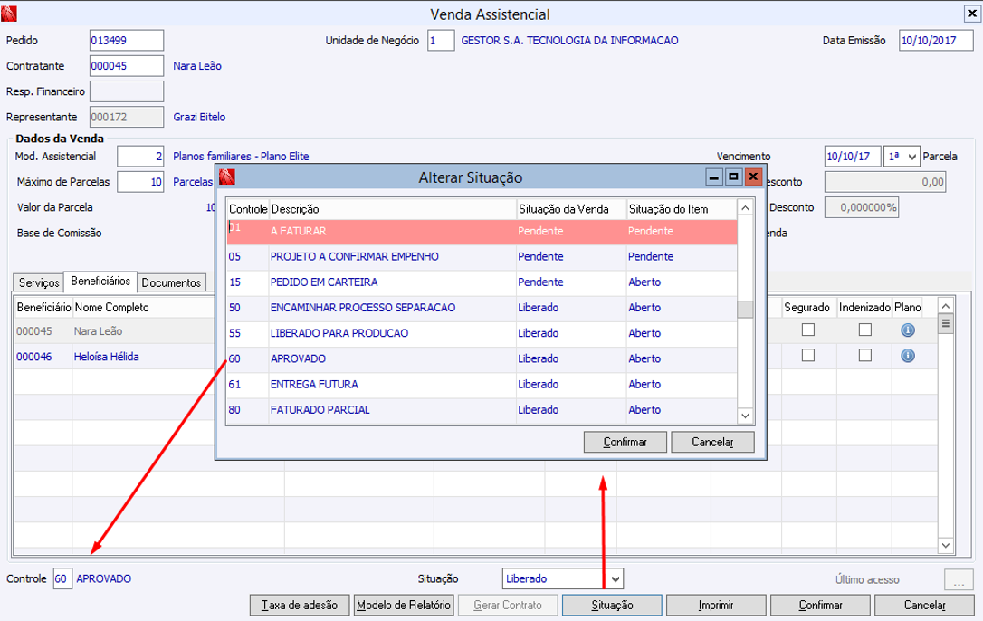Click the situation list scrollbar thumb
This screenshot has width=983, height=621.
pyautogui.click(x=745, y=310)
